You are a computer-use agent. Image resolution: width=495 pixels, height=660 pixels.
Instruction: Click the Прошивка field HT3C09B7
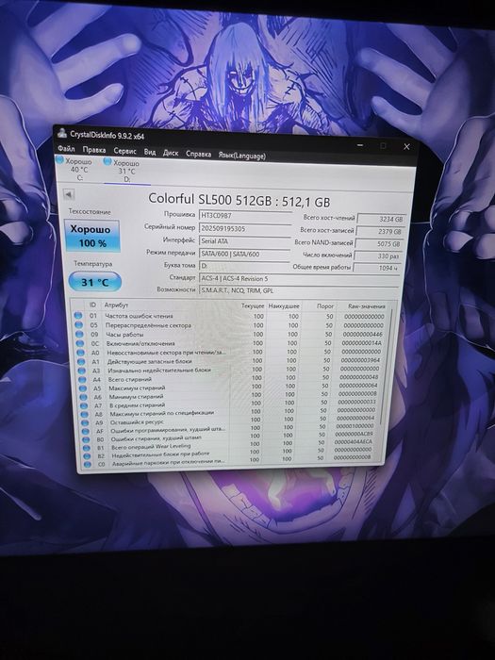245,216
